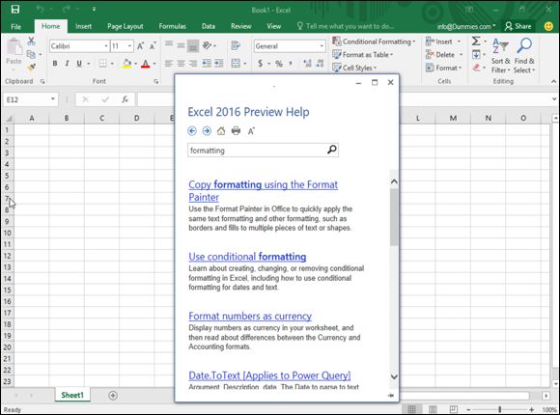Go back in the Help window
Screen dimensions: 560x415
click(x=192, y=131)
